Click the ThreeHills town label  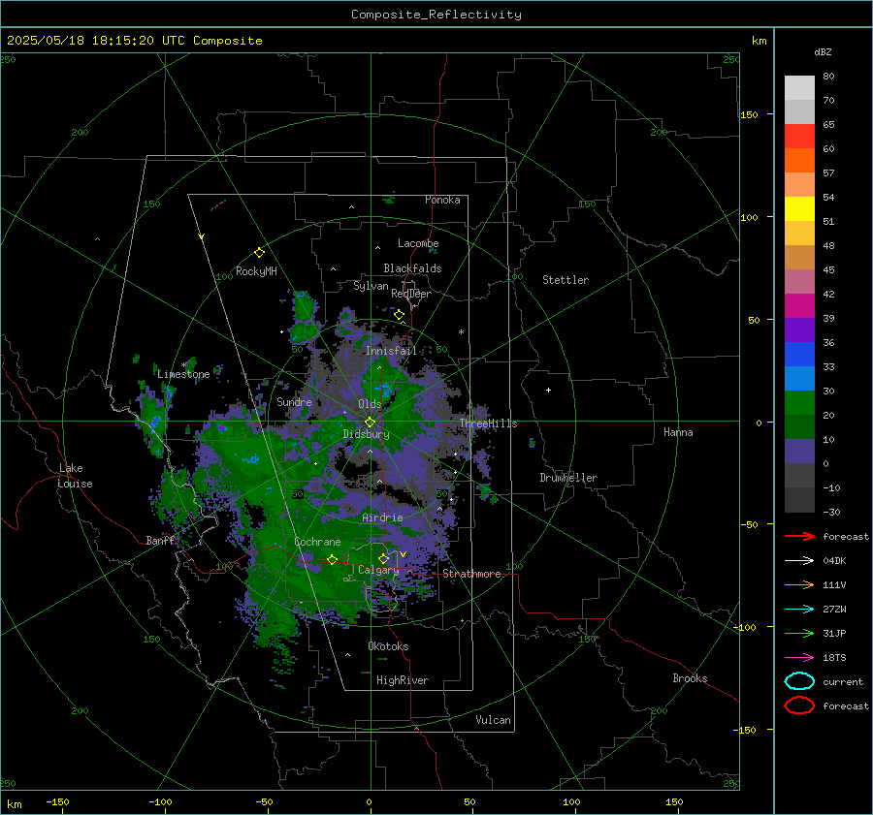(x=488, y=423)
